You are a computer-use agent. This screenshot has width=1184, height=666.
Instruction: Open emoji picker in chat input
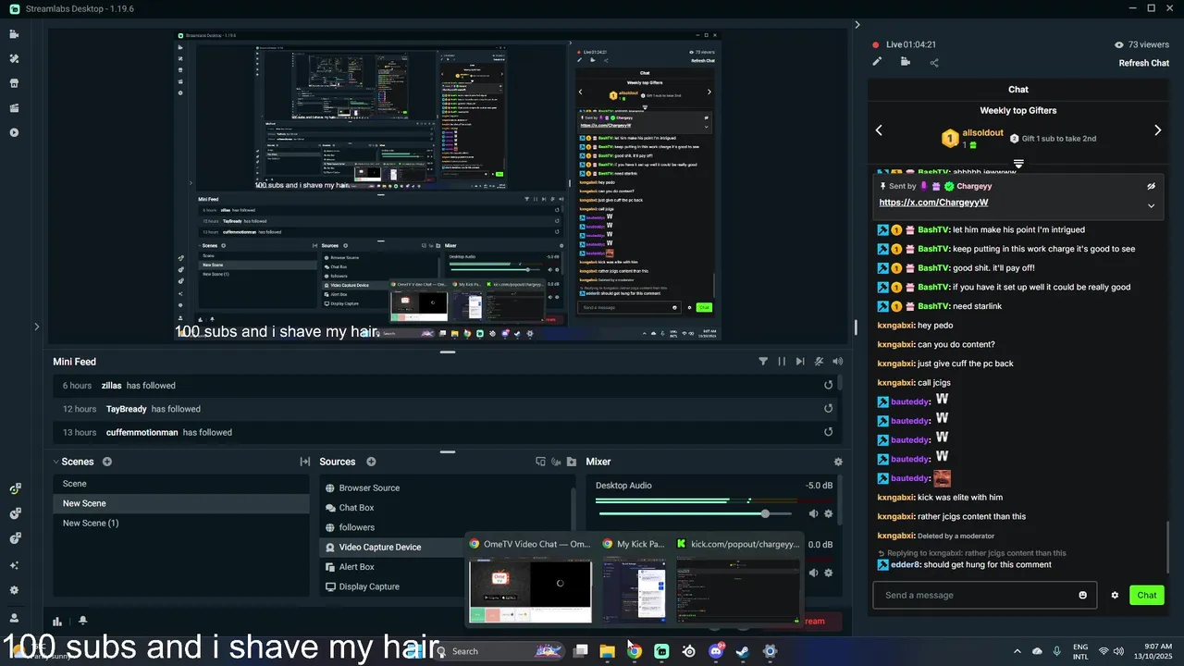[1082, 595]
